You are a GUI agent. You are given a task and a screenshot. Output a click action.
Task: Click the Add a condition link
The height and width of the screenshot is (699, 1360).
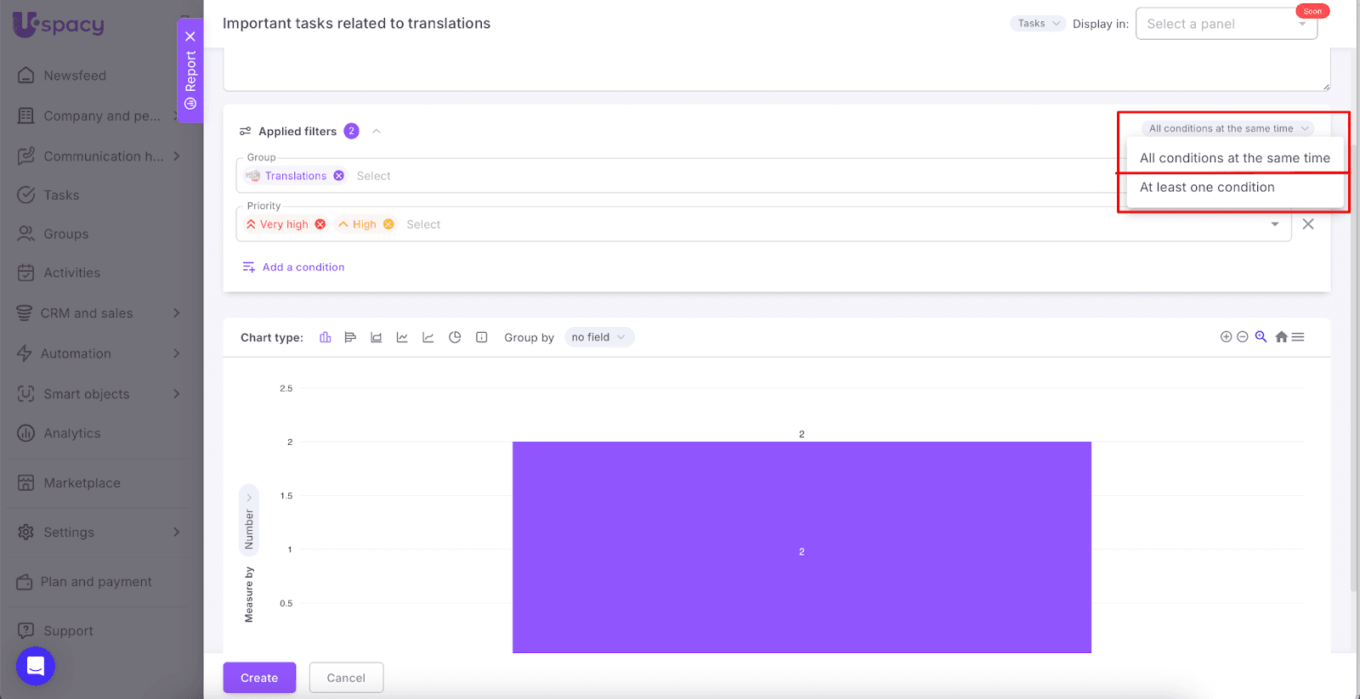tap(303, 268)
